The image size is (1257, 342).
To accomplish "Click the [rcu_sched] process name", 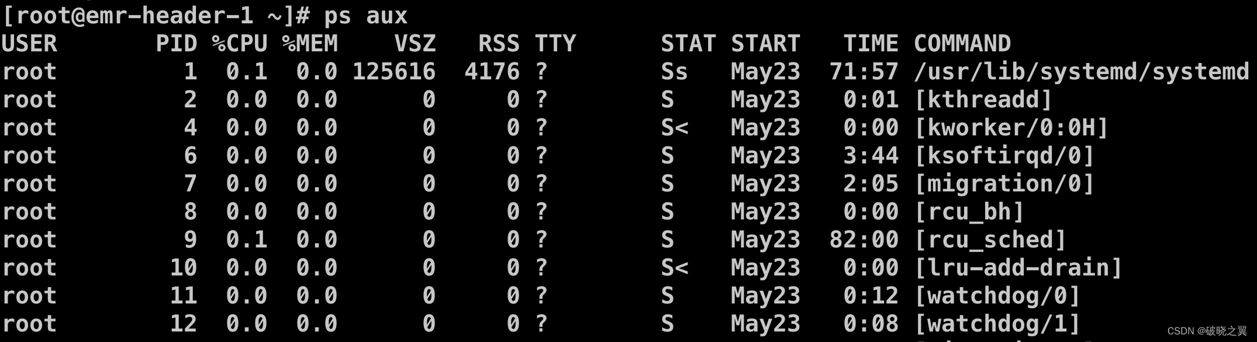I will tap(990, 240).
